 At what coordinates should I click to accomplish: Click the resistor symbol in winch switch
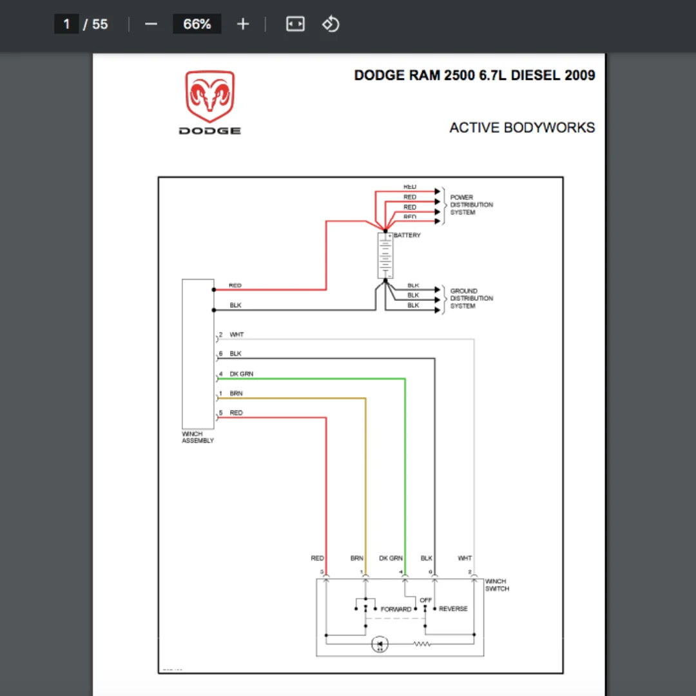[x=422, y=644]
